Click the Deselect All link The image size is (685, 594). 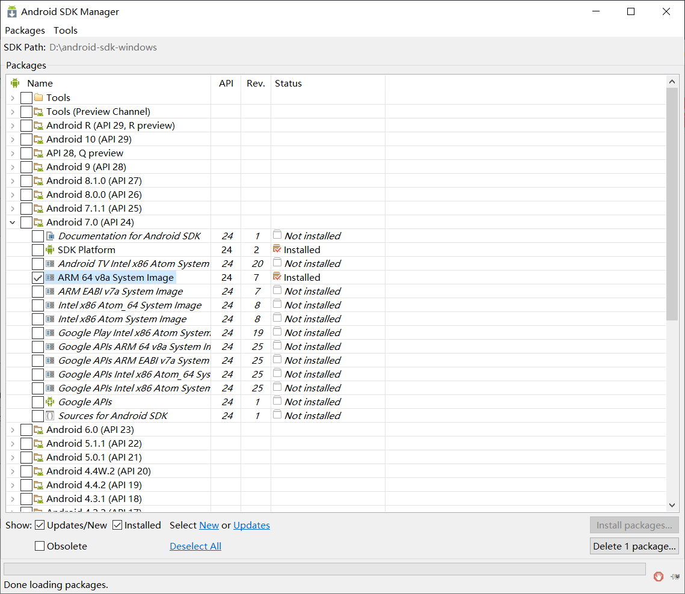coord(195,546)
